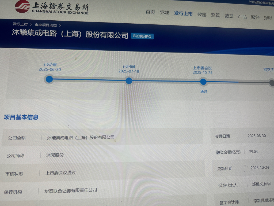This screenshot has height=206, width=274.
Task: Click the date 2025-07-19 under 已问询
Action: coord(129,71)
